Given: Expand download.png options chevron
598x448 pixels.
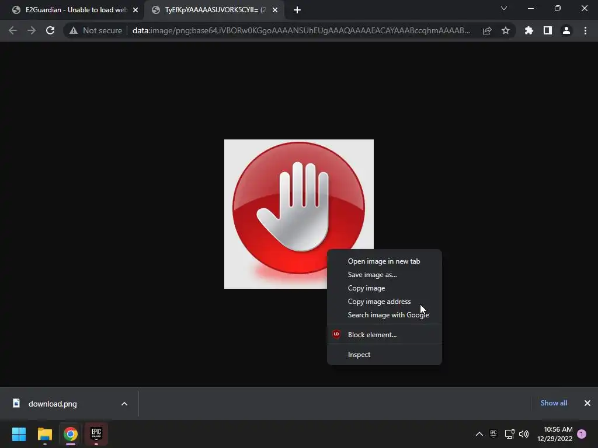Looking at the screenshot, I should coord(124,404).
